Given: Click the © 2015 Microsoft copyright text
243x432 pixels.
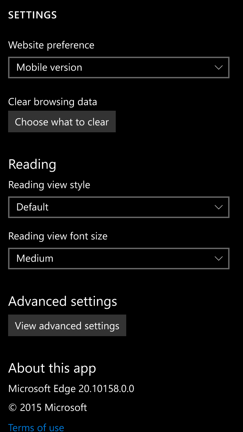Looking at the screenshot, I should [48, 407].
